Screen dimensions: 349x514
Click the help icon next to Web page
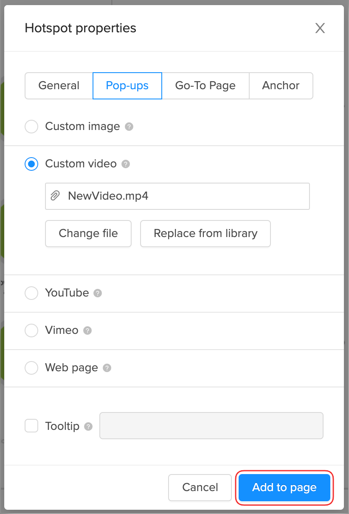(x=107, y=368)
